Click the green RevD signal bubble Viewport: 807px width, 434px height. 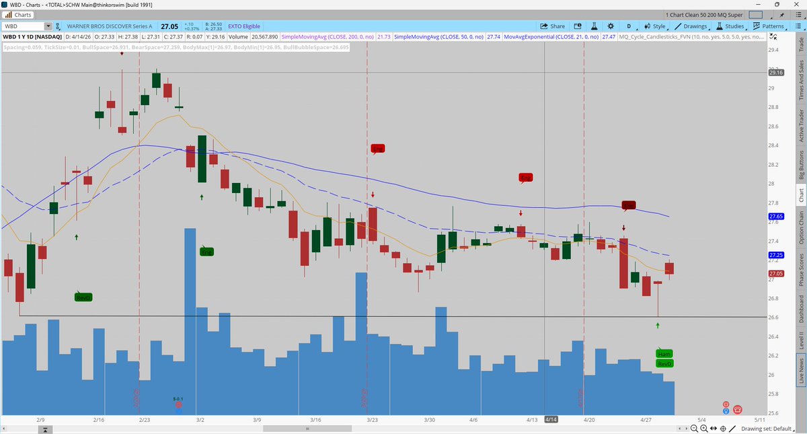(664, 363)
